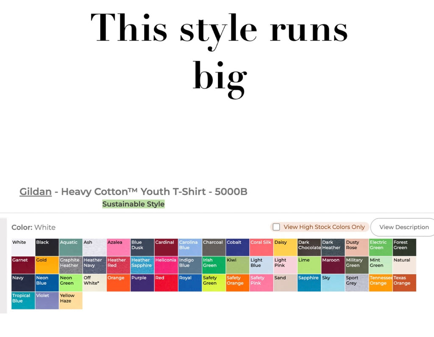Pick the Carolina Blue swatch
434x337 pixels.
pos(190,247)
